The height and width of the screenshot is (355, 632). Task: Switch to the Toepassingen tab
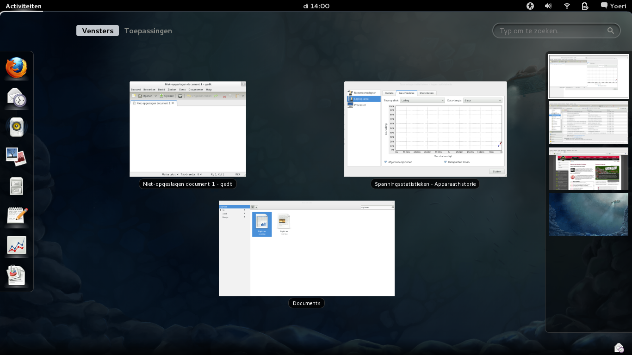[x=148, y=31]
